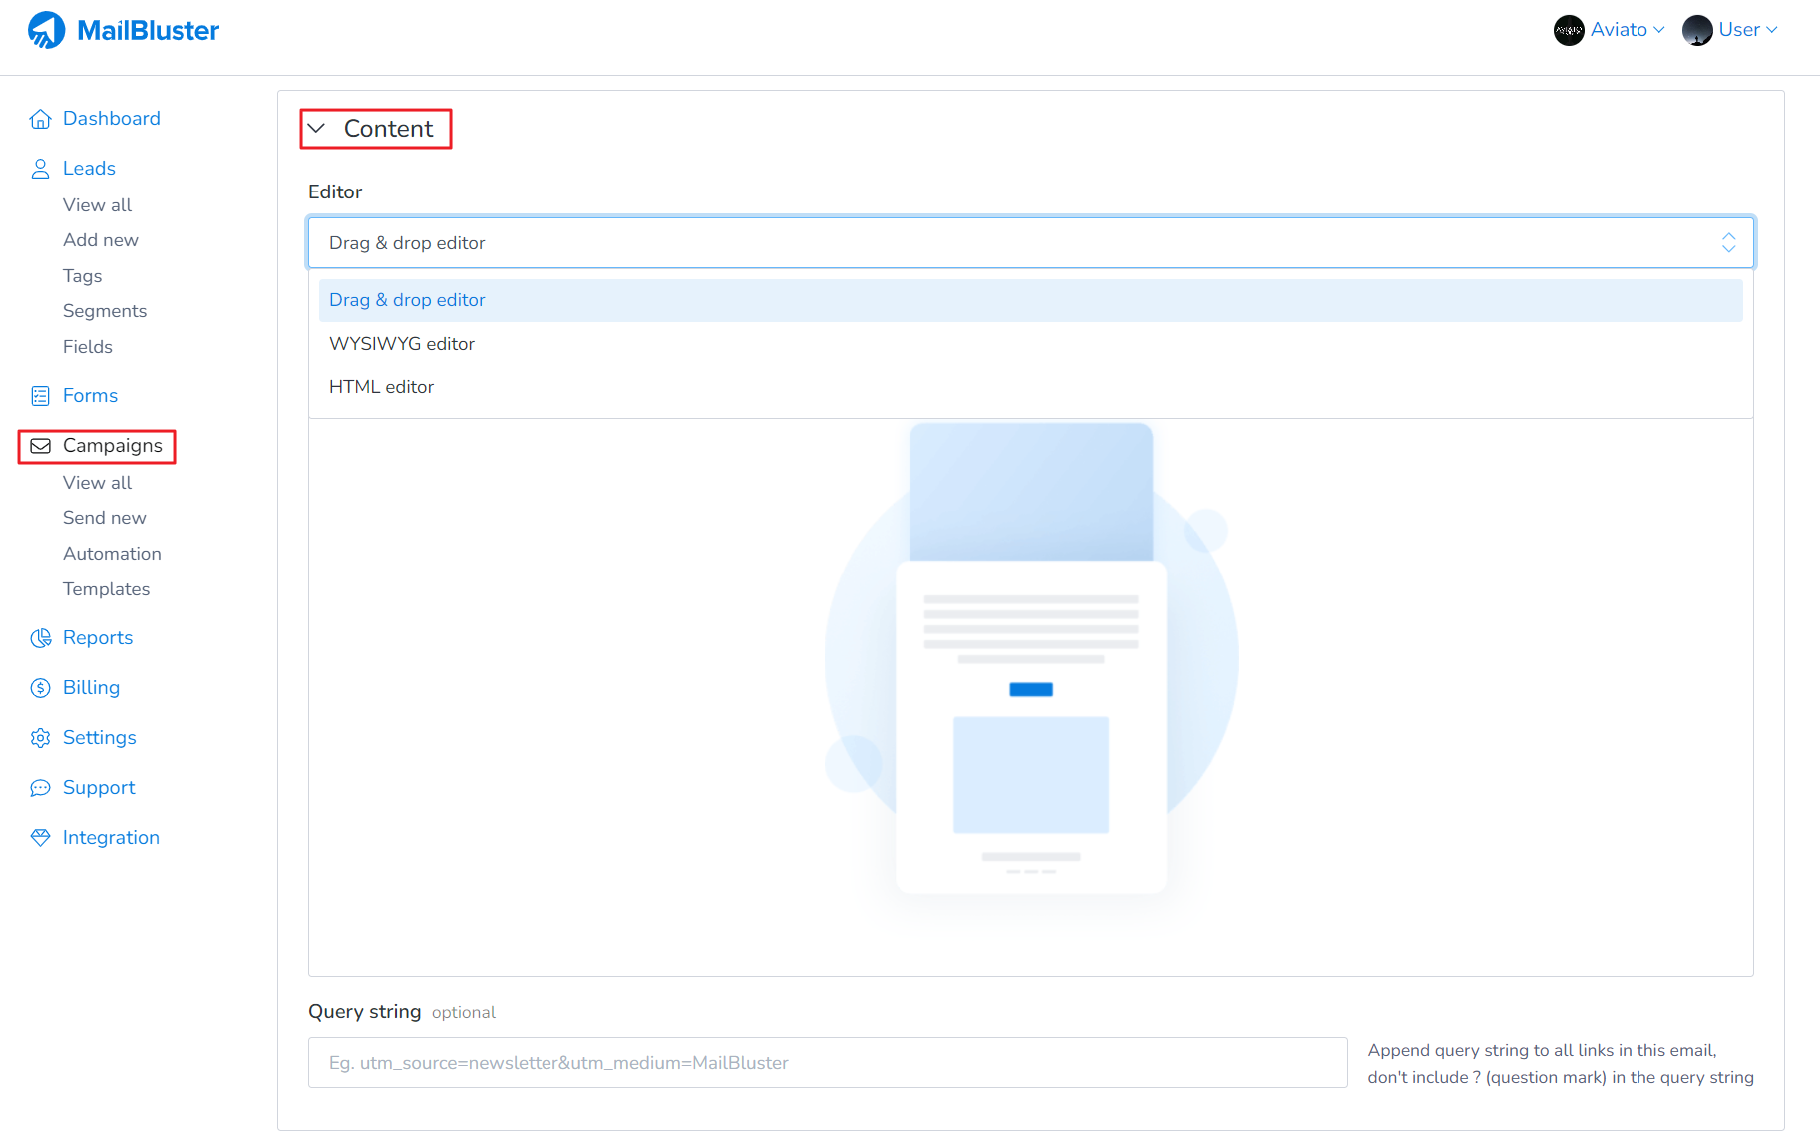Open Send new campaign page
The width and height of the screenshot is (1820, 1147).
coord(104,518)
